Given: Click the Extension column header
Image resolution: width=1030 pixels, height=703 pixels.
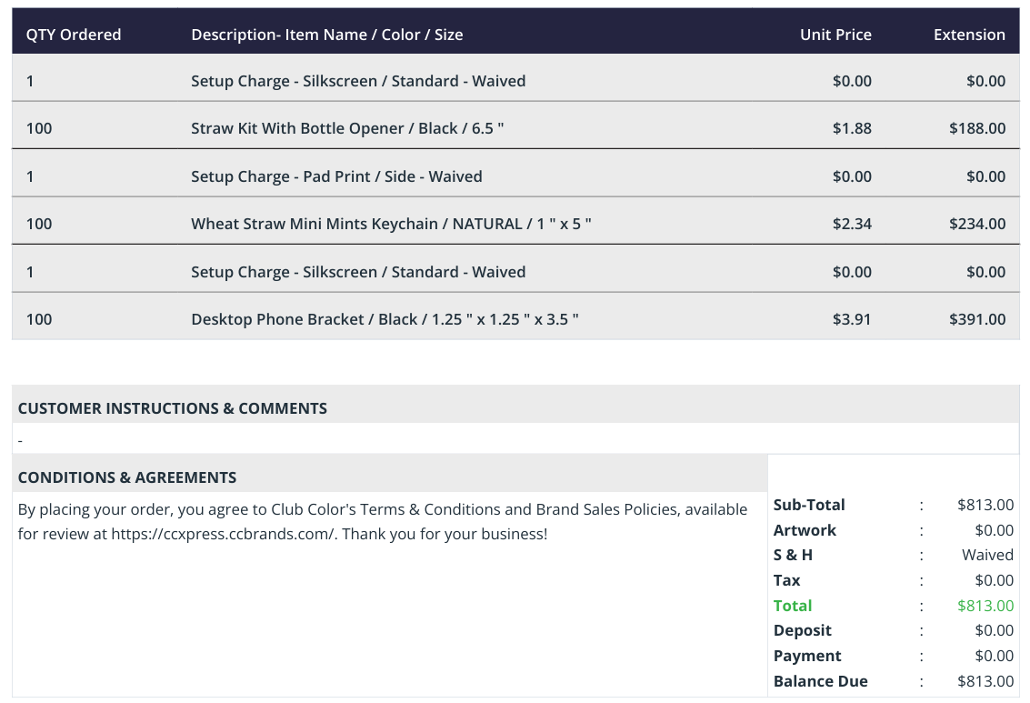Looking at the screenshot, I should [x=970, y=35].
